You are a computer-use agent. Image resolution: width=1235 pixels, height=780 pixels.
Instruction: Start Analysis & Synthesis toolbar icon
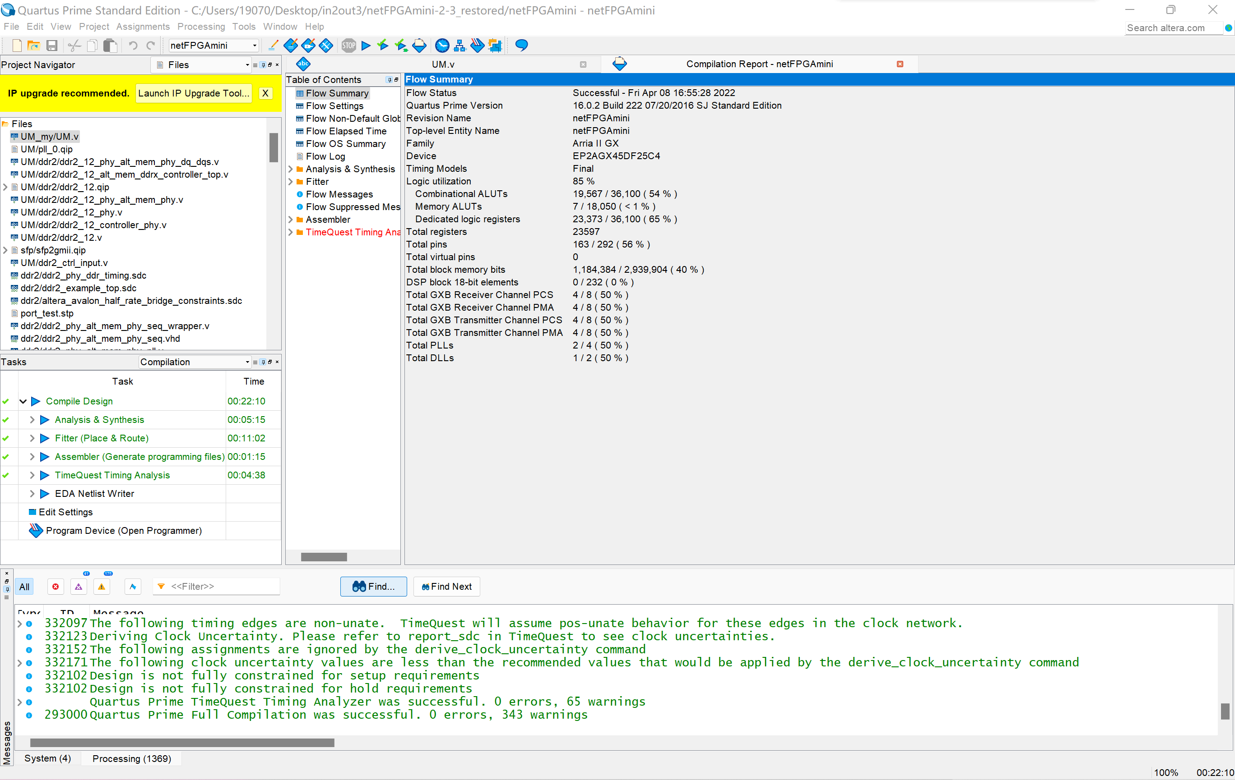[x=401, y=46]
